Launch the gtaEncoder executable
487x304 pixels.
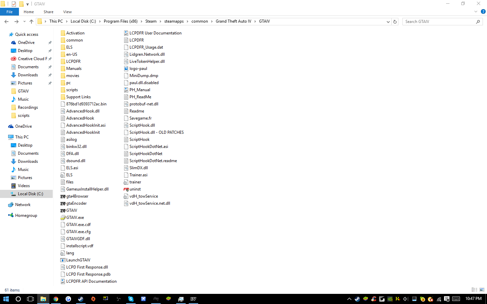click(x=74, y=203)
